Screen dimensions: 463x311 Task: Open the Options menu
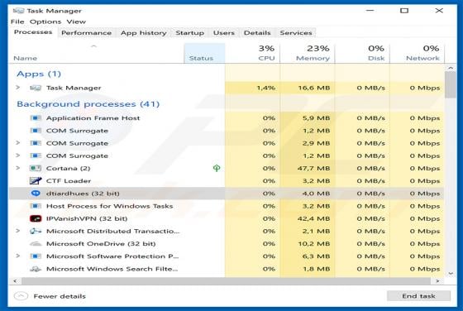point(45,22)
